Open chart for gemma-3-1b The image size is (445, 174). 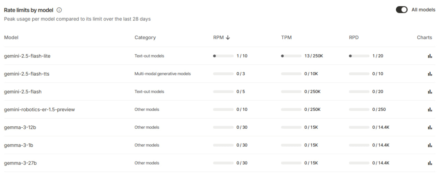click(x=430, y=145)
